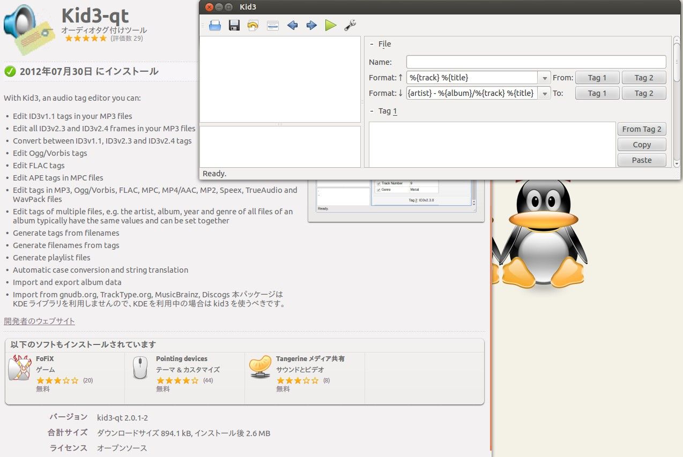Image resolution: width=683 pixels, height=457 pixels.
Task: Click the Create Playlist toolbar icon
Action: (273, 25)
